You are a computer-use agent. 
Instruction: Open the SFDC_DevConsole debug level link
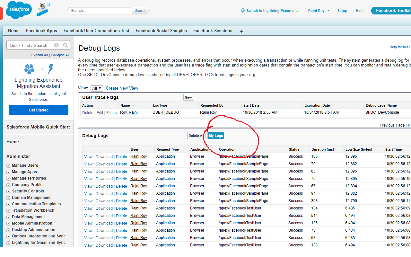[x=382, y=112]
